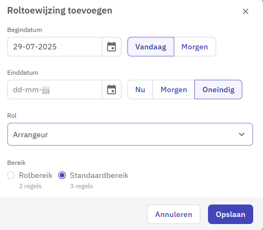The height and width of the screenshot is (230, 263).
Task: Open the Begindatum calendar picker icon
Action: [x=112, y=47]
